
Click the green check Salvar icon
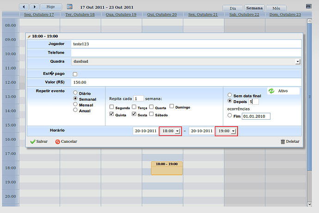pyautogui.click(x=33, y=142)
